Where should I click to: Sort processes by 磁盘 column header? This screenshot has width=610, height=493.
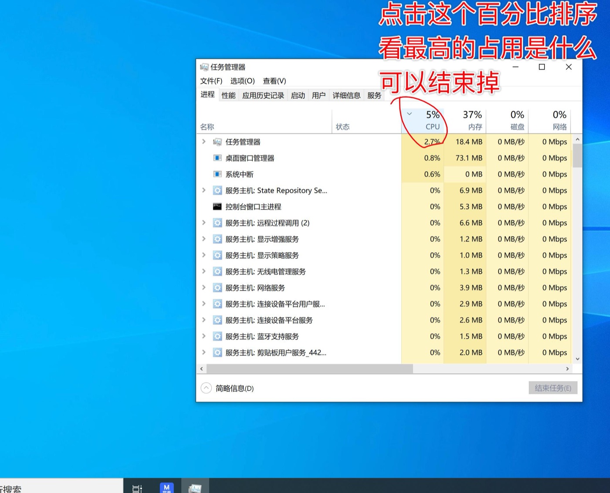pyautogui.click(x=507, y=121)
